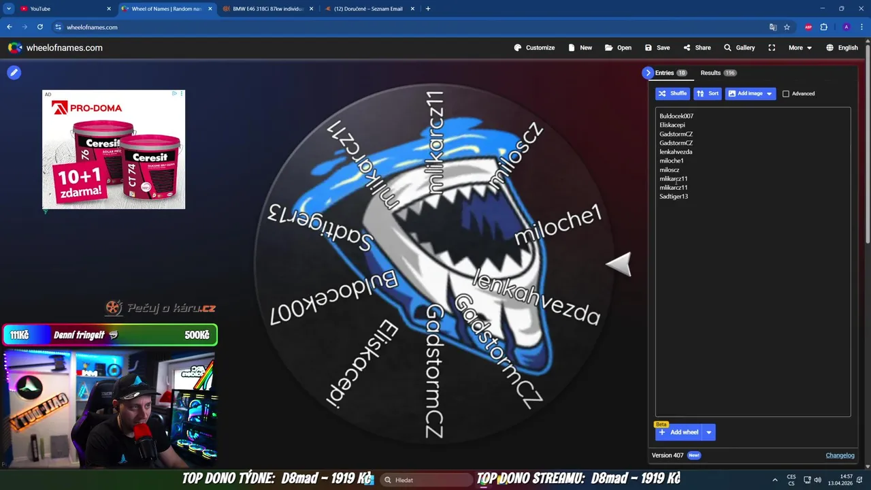Image resolution: width=871 pixels, height=490 pixels.
Task: Open the ABP adblock extension
Action: 808,27
